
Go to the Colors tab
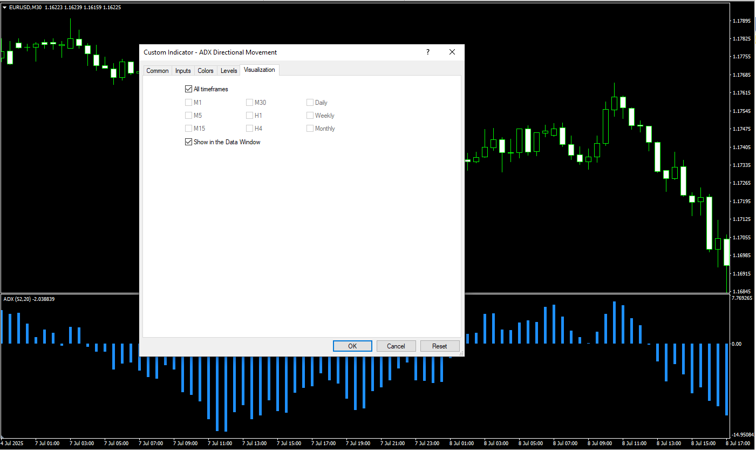pyautogui.click(x=206, y=71)
